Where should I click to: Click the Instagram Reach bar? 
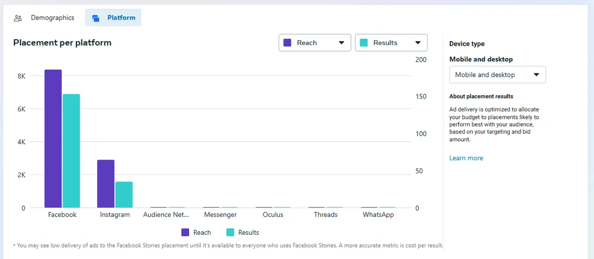106,184
